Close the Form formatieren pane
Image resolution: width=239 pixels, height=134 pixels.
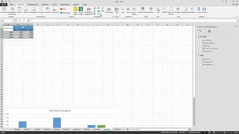[x=237, y=26]
